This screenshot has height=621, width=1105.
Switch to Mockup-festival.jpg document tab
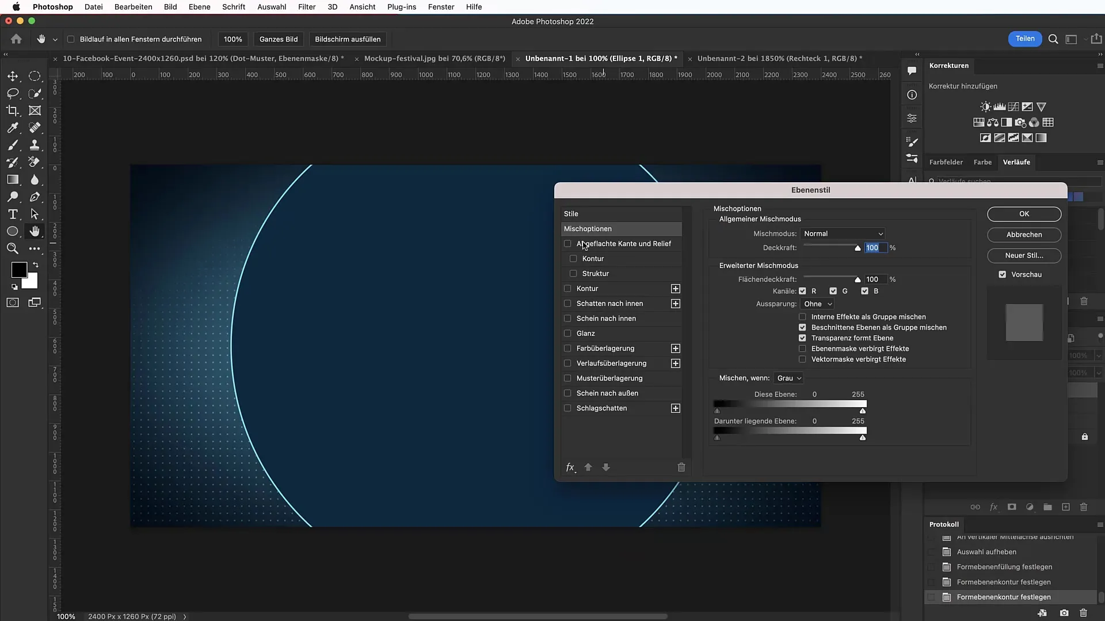click(x=435, y=59)
